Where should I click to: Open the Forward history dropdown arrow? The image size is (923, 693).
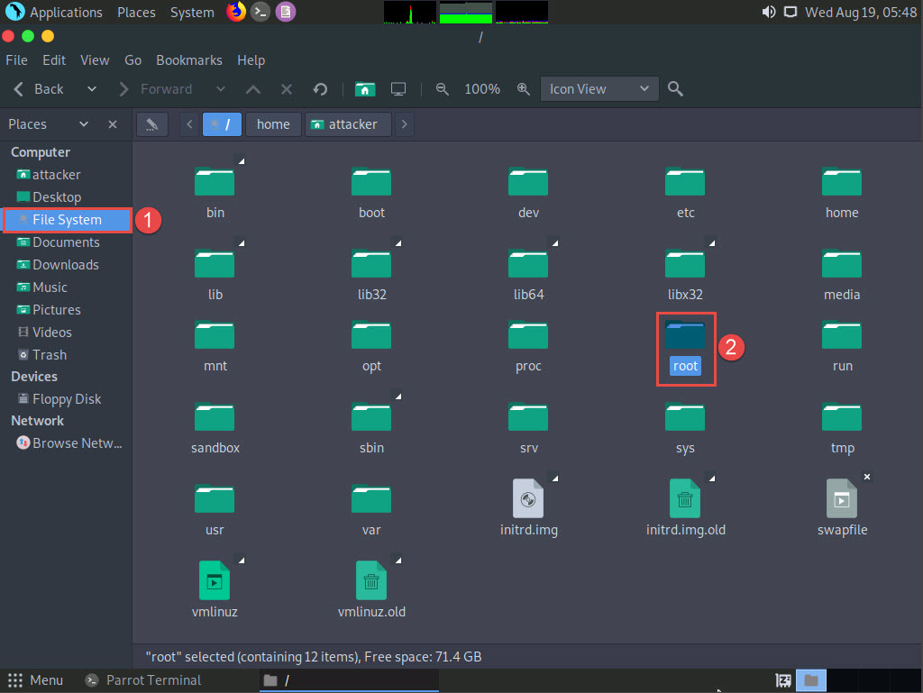[221, 89]
